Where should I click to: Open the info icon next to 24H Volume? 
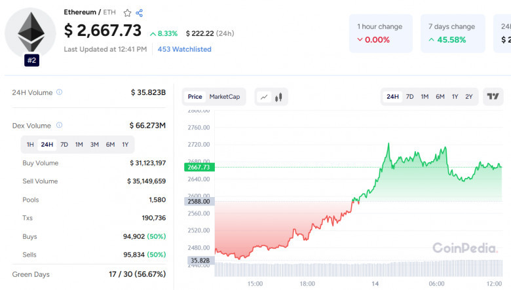(x=60, y=92)
